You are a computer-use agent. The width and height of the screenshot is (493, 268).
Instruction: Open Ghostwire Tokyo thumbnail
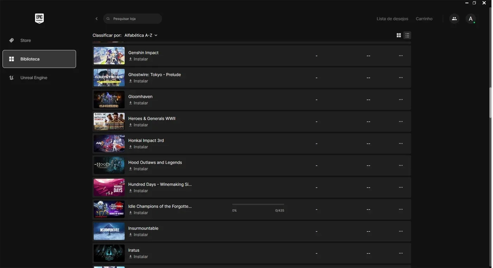point(109,78)
